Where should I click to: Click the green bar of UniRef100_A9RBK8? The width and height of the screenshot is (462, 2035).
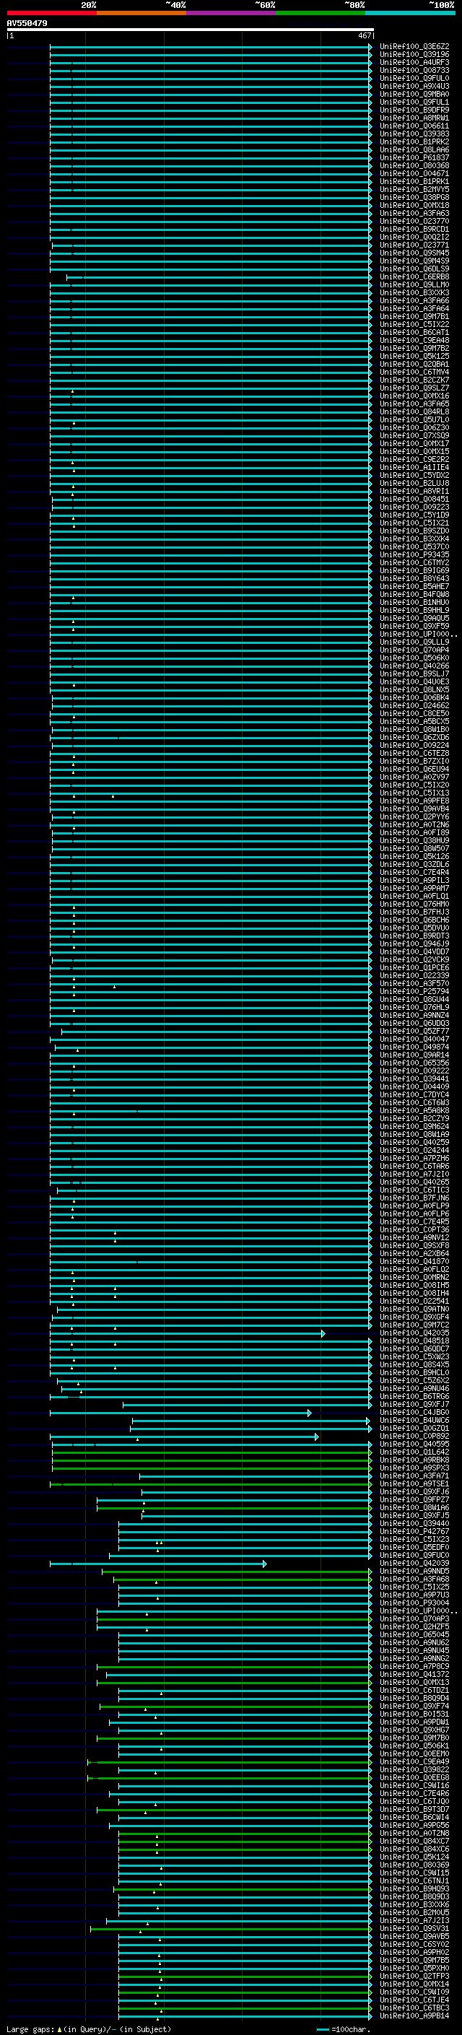click(x=212, y=1460)
